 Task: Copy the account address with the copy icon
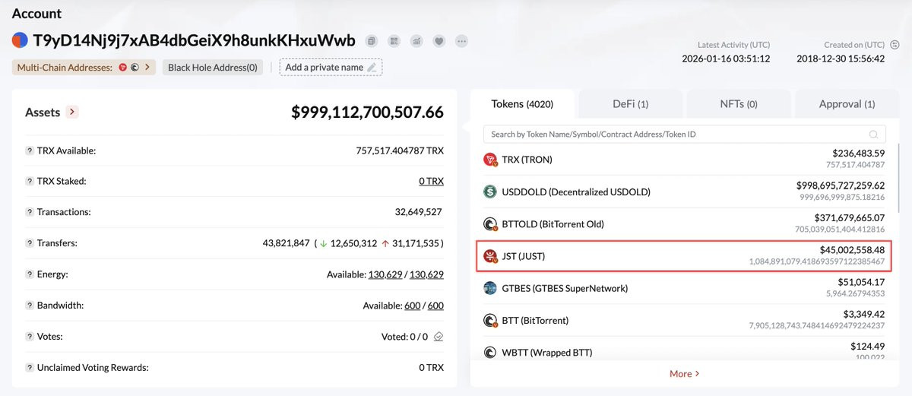pyautogui.click(x=371, y=41)
